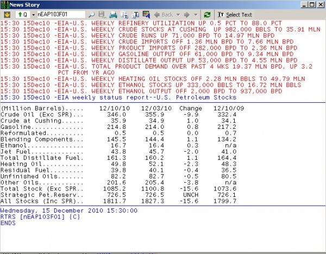The image size is (326, 254).
Task: Click All Stocks (Inc SPR) row label
Action: pyautogui.click(x=42, y=201)
